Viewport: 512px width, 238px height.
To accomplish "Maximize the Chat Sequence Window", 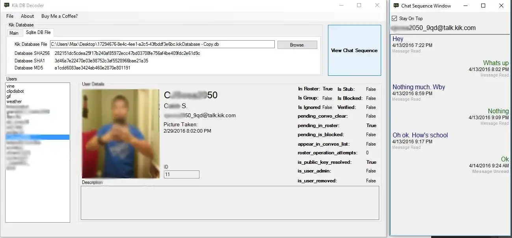I will (x=483, y=6).
